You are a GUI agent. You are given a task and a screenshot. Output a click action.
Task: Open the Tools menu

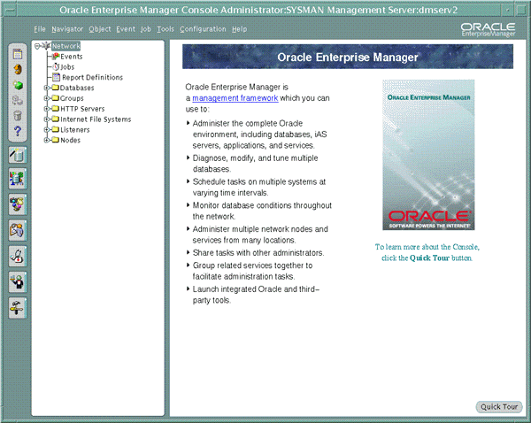pyautogui.click(x=165, y=29)
